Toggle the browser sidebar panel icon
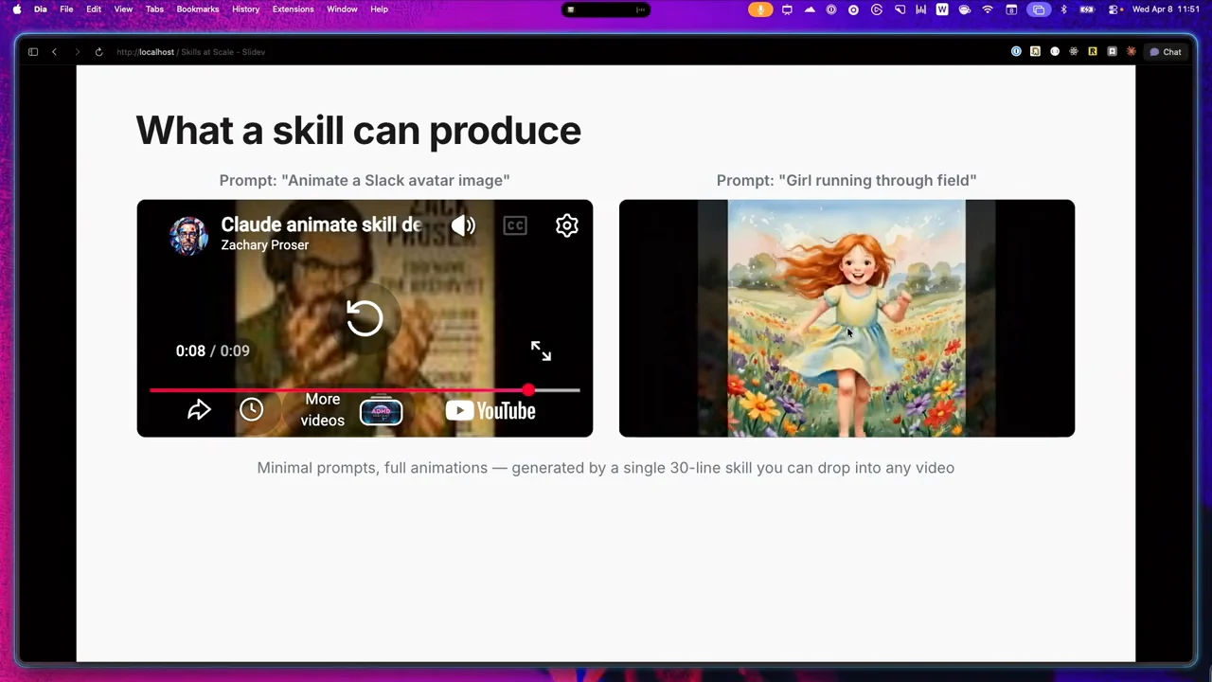This screenshot has width=1212, height=682. pyautogui.click(x=33, y=52)
